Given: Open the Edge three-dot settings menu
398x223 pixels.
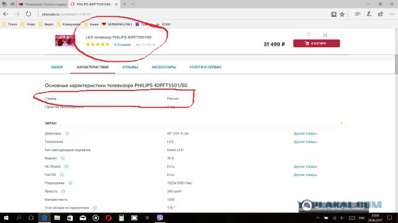Looking at the screenshot, I should (392, 14).
